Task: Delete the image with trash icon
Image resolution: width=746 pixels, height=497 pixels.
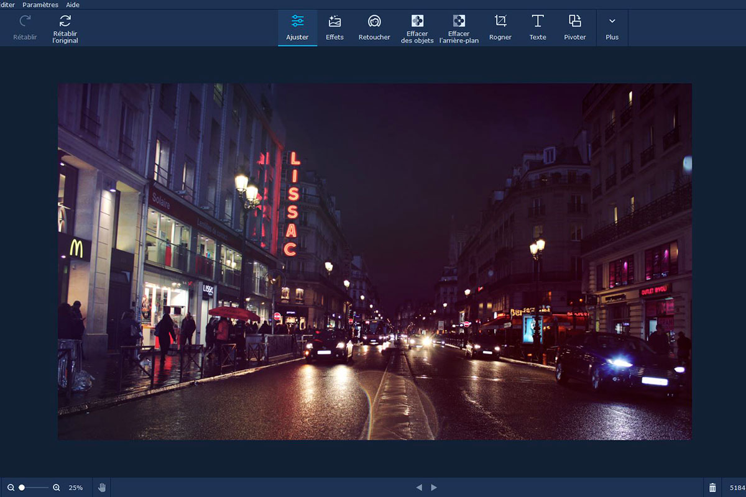Action: [x=712, y=488]
